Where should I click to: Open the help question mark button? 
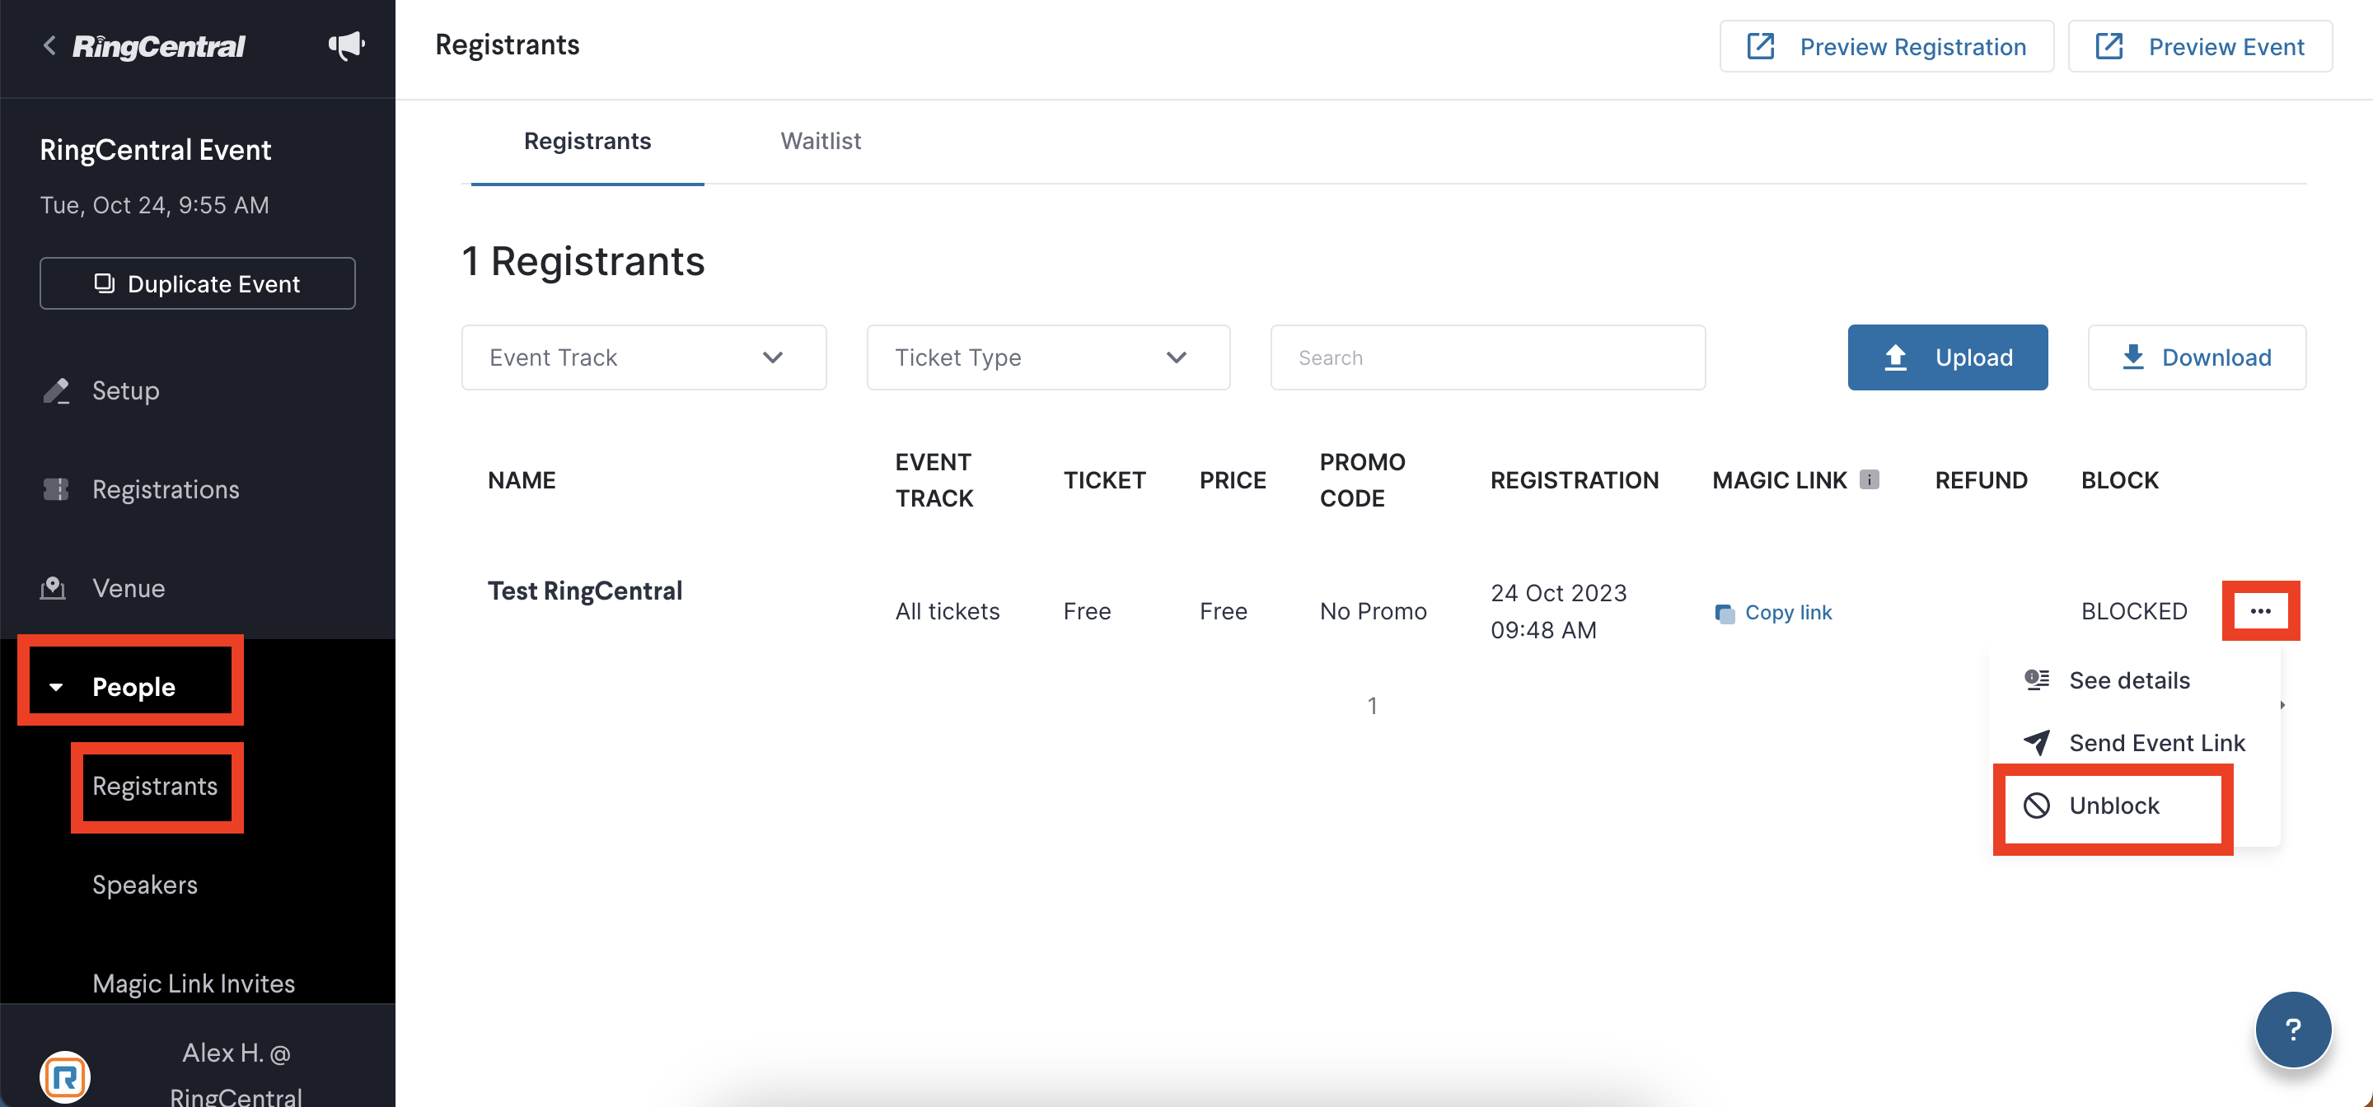click(2293, 1029)
